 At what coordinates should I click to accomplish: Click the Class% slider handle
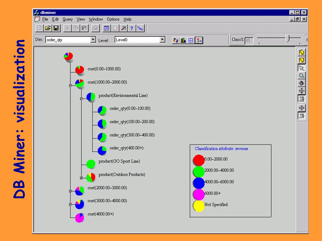[x=288, y=38]
